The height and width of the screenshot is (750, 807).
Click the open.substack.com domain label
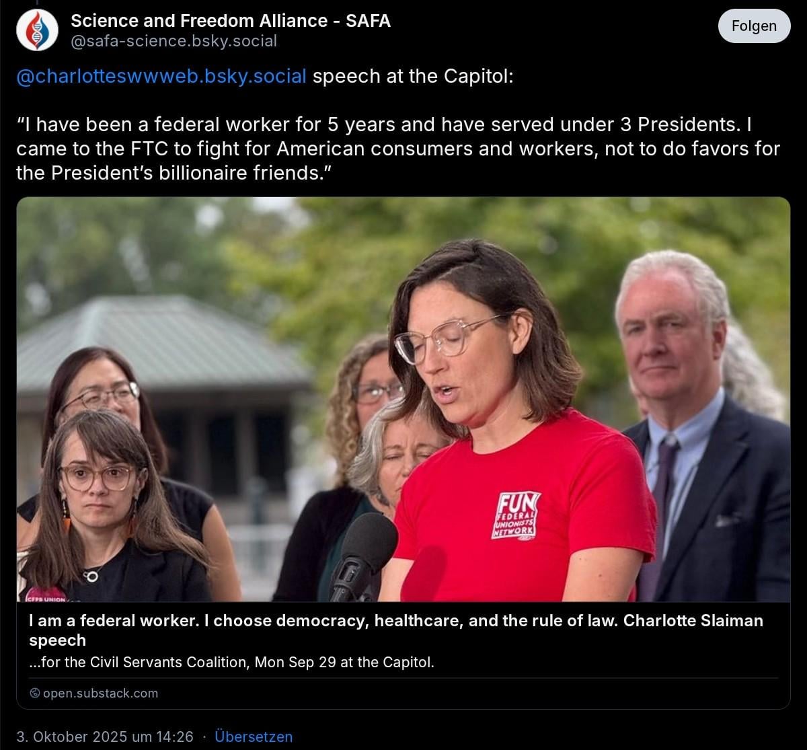click(100, 693)
